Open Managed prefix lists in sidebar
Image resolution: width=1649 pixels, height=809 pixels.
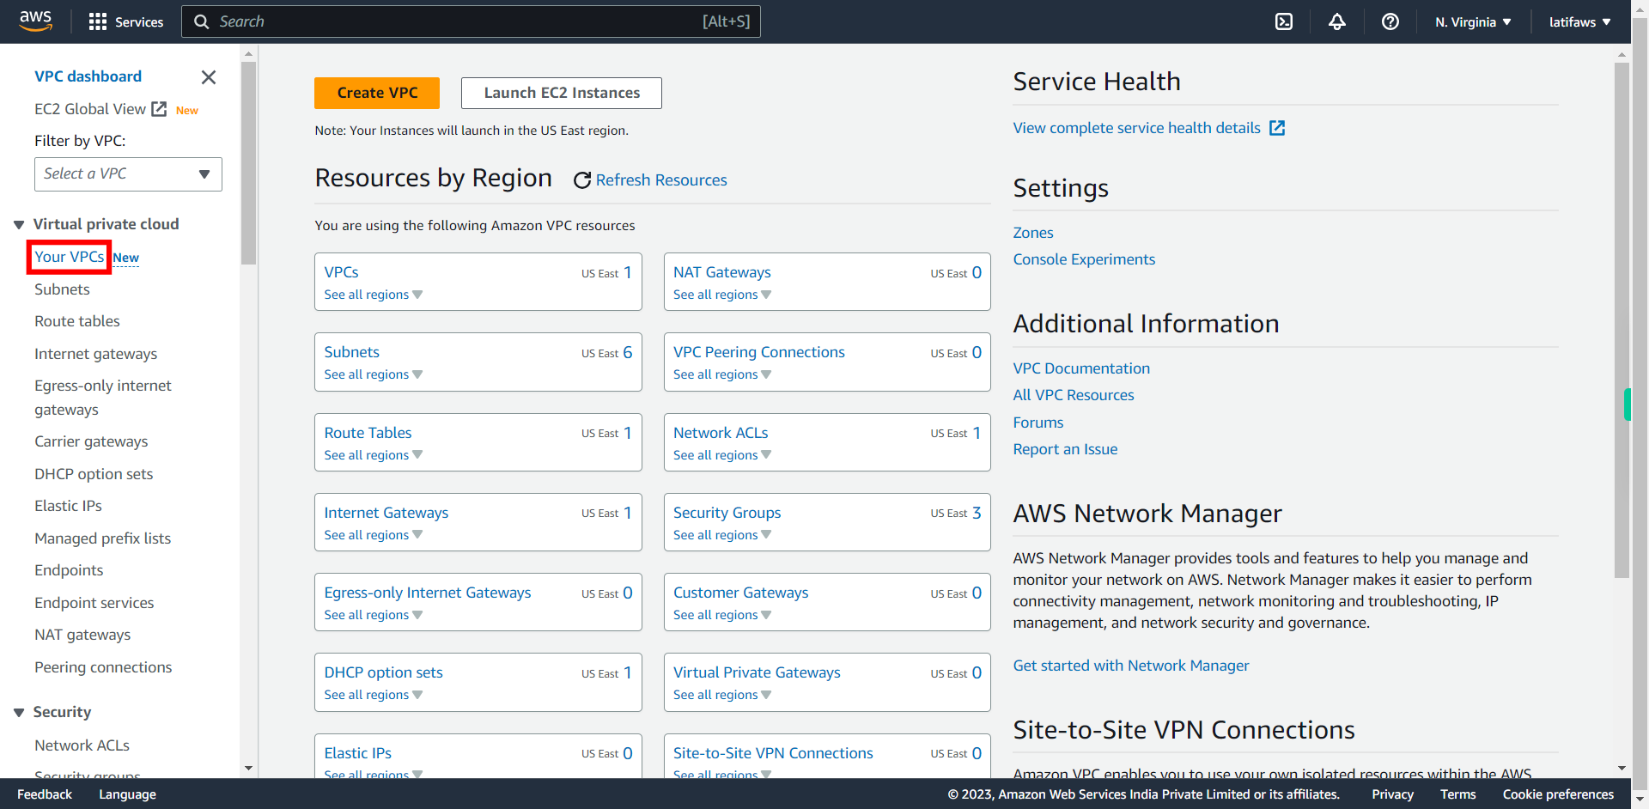[103, 538]
